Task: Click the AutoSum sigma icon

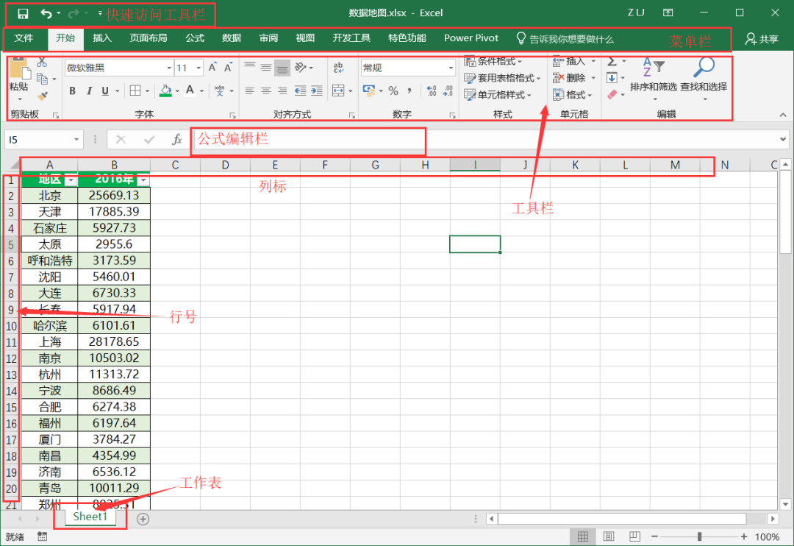Action: click(612, 62)
